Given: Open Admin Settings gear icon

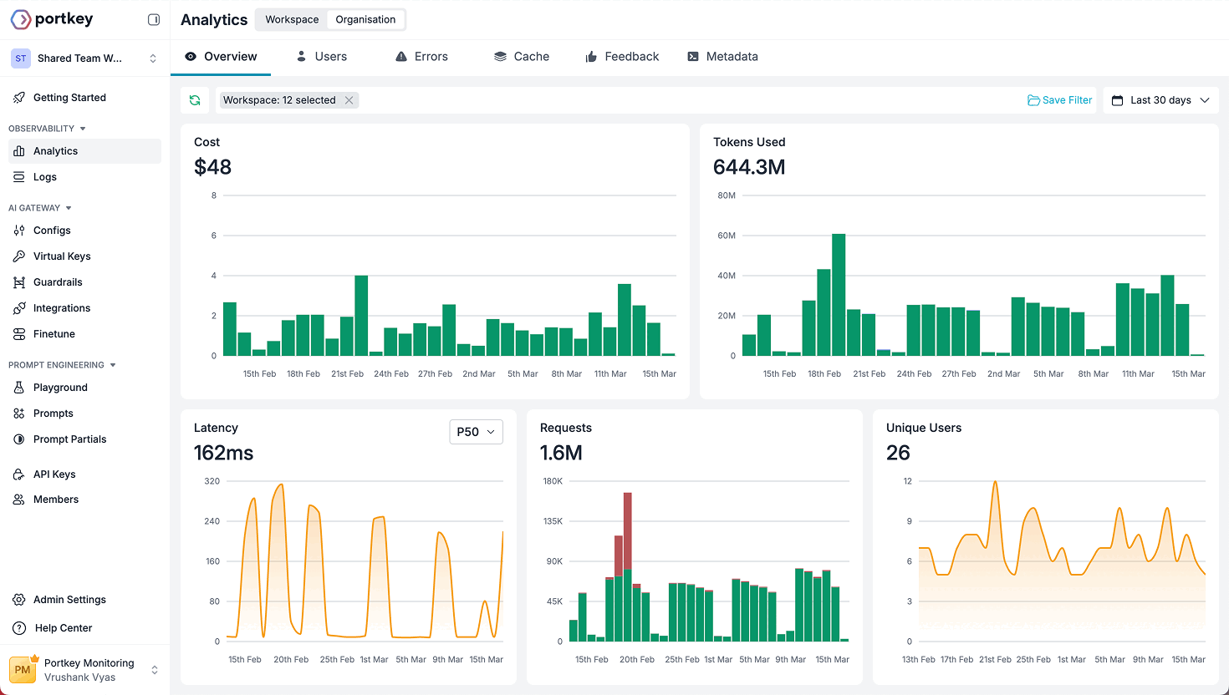Looking at the screenshot, I should (19, 600).
